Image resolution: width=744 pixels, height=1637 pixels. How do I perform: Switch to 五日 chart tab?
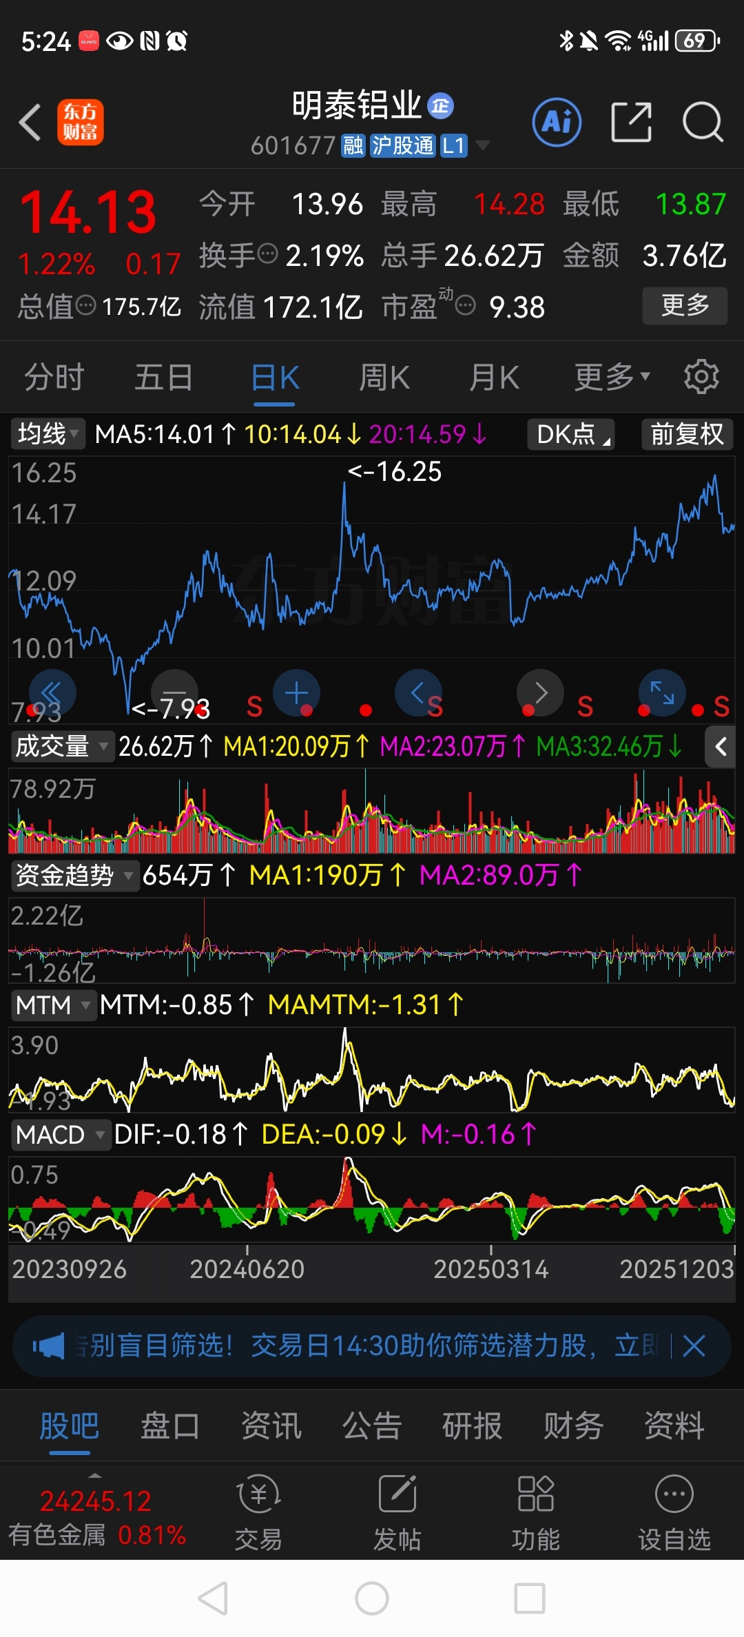tap(163, 378)
